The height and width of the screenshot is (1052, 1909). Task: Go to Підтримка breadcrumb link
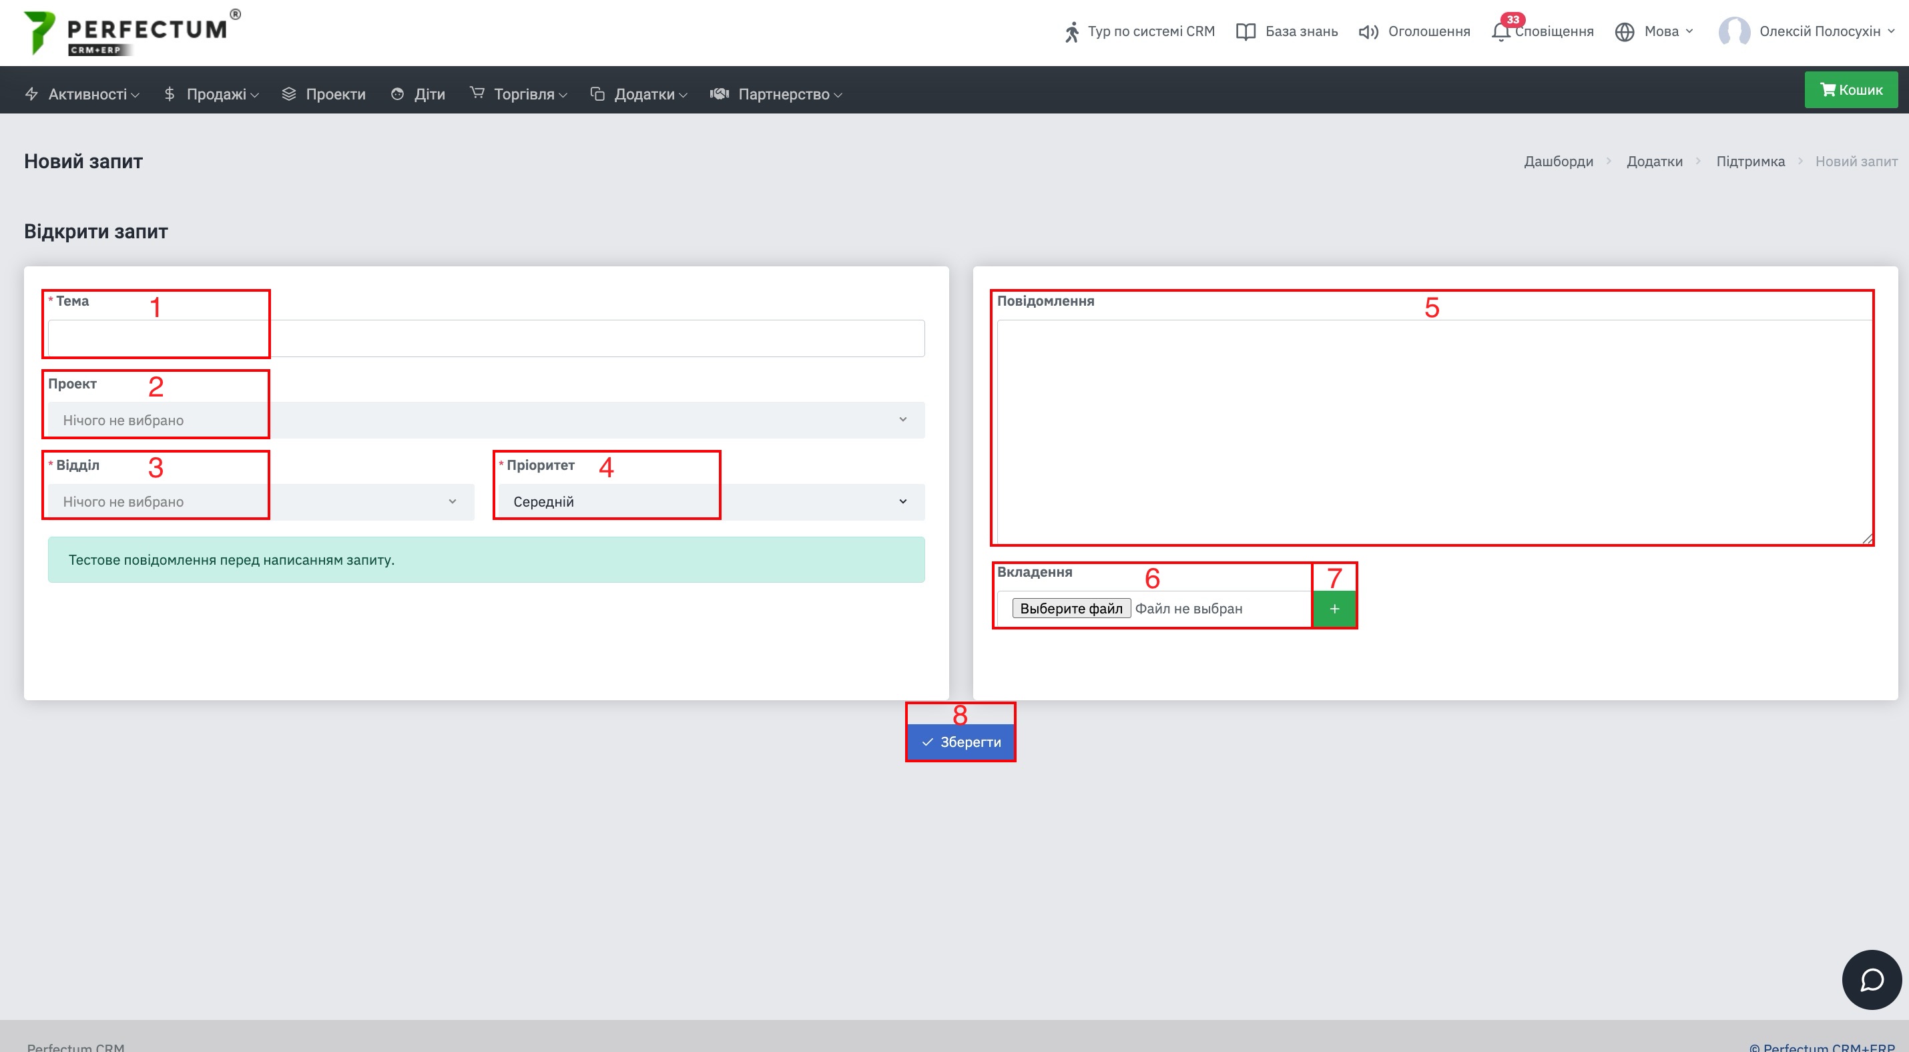pos(1750,162)
